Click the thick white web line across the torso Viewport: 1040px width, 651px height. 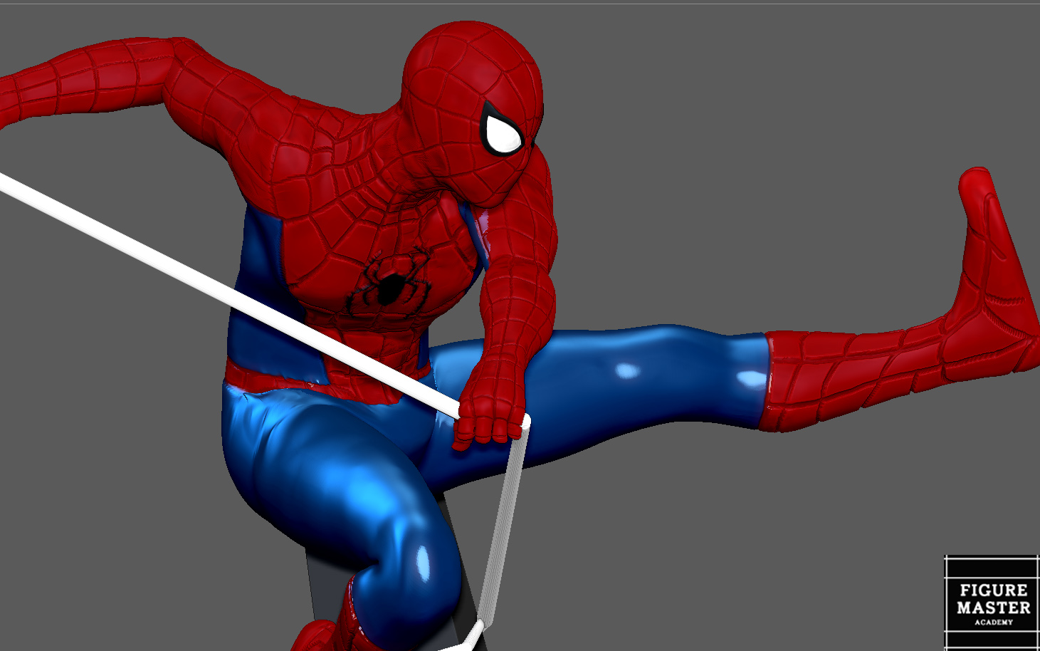(229, 295)
